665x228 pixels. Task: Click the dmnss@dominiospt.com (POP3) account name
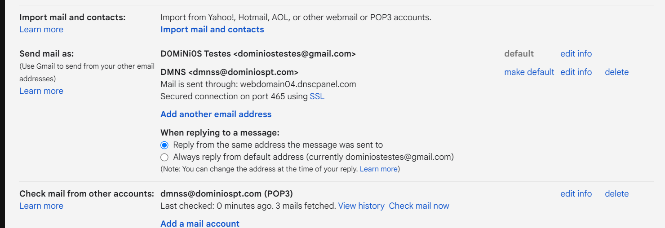pyautogui.click(x=226, y=194)
